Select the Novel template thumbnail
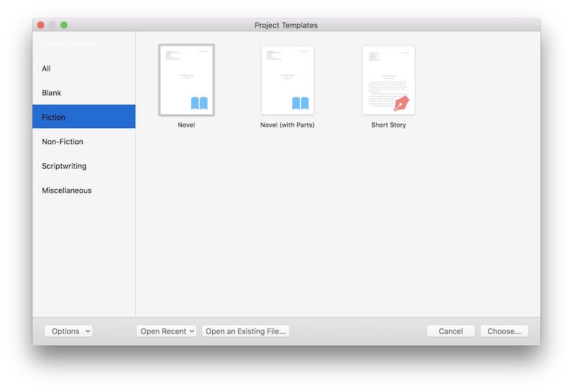The image size is (573, 392). [x=186, y=80]
